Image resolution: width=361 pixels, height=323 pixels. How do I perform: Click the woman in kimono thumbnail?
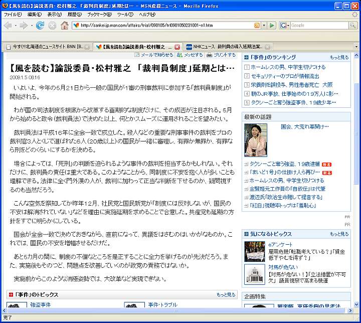256,140
